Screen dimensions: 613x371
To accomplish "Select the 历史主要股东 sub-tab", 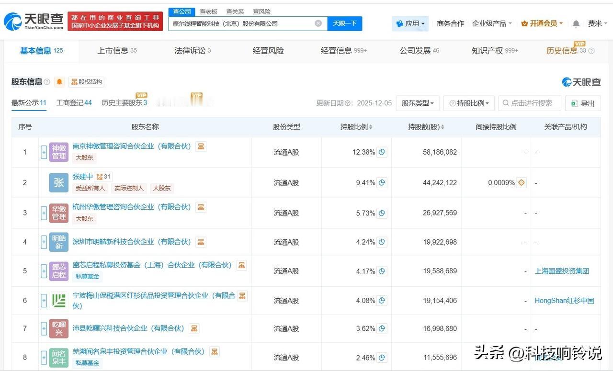I will pyautogui.click(x=124, y=103).
